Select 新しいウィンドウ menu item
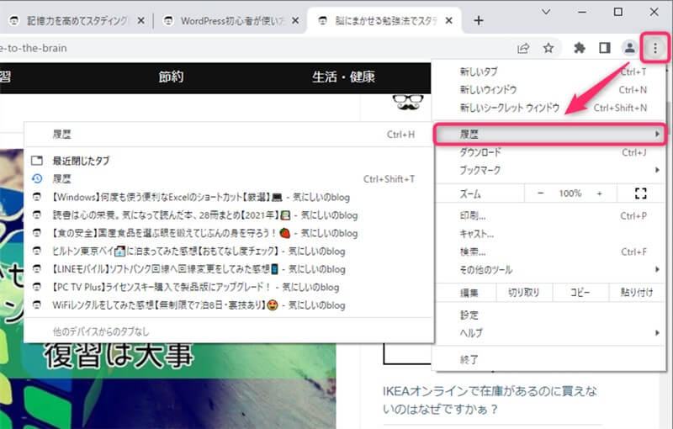Screen dimensions: 673x429 pos(549,90)
